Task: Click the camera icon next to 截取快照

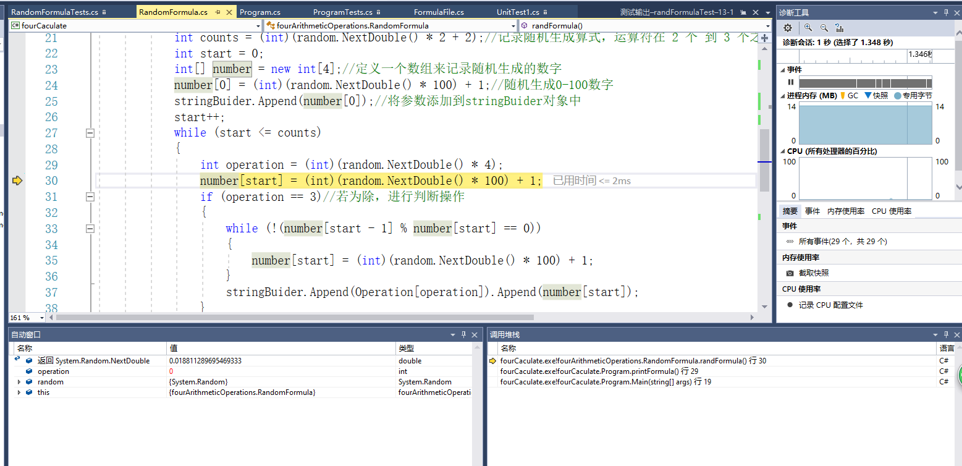Action: point(790,273)
